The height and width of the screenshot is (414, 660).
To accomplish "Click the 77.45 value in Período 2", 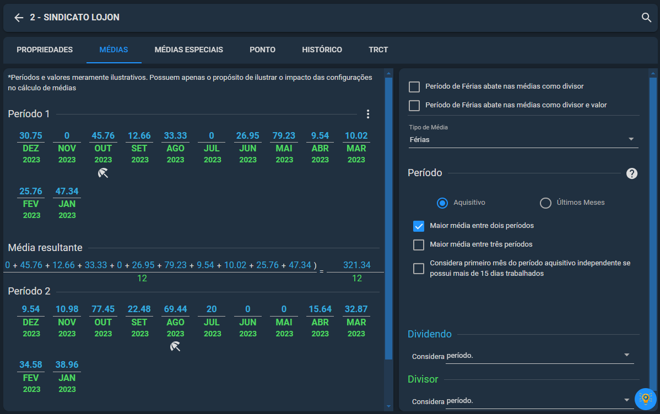I will coord(103,309).
